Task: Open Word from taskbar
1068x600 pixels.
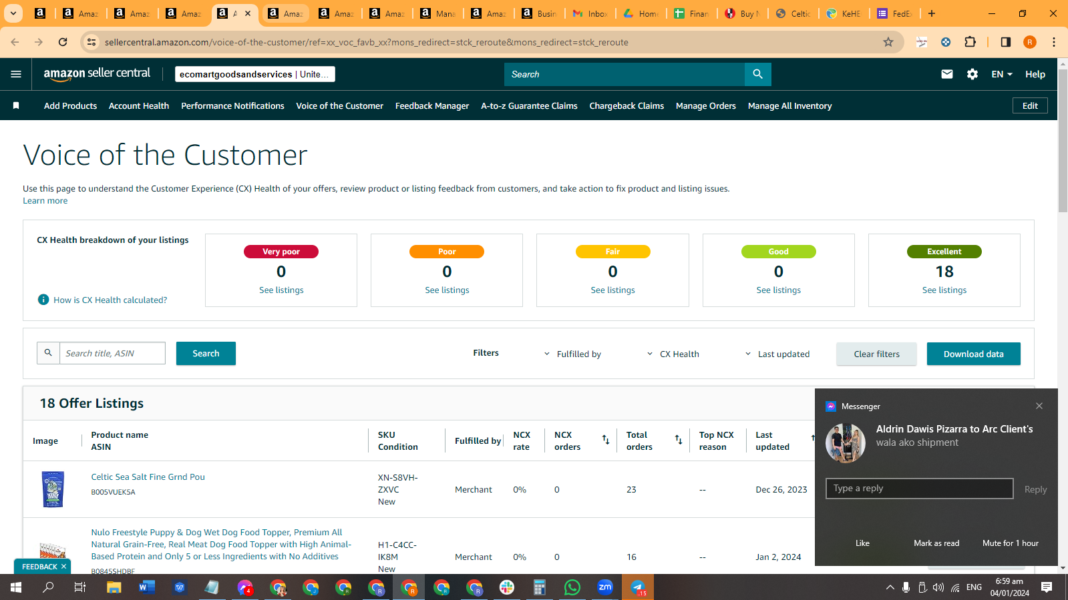Action: (147, 587)
